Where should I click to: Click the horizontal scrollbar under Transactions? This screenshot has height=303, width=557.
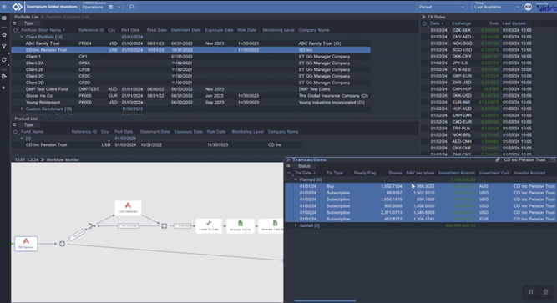point(325,300)
